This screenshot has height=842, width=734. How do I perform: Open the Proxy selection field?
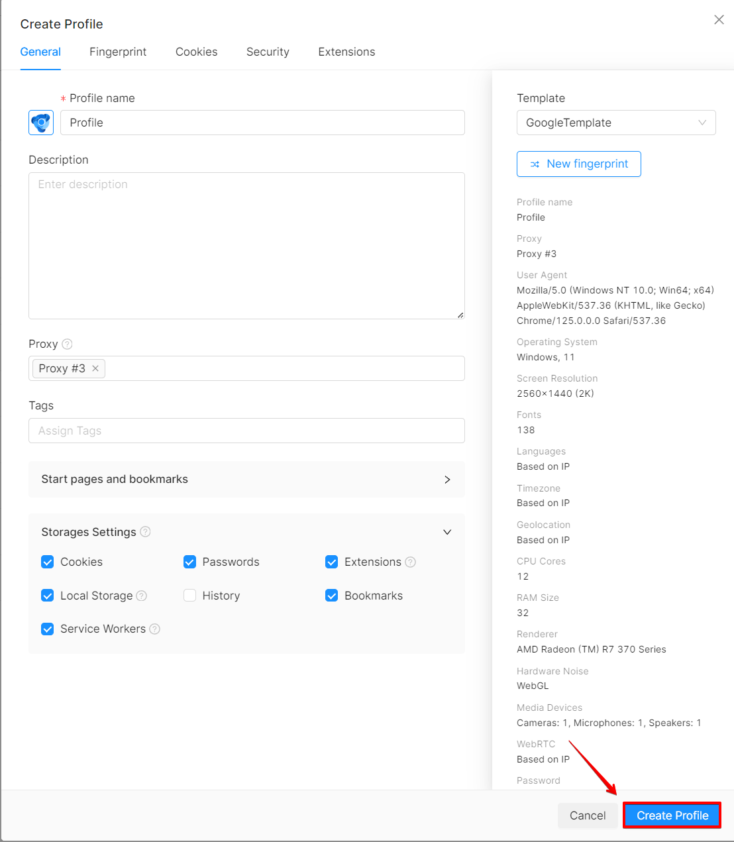coord(246,368)
